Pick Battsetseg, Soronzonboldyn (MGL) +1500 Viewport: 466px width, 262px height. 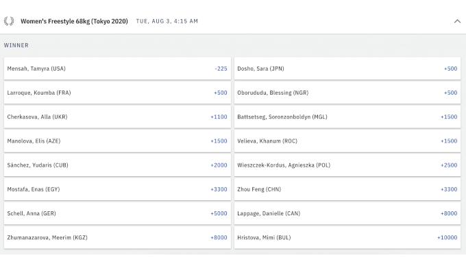tap(347, 117)
